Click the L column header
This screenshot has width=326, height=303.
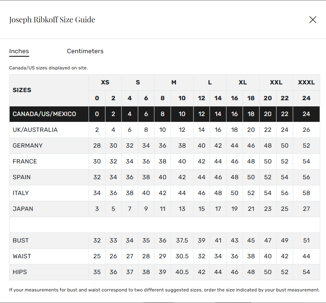coord(210,82)
